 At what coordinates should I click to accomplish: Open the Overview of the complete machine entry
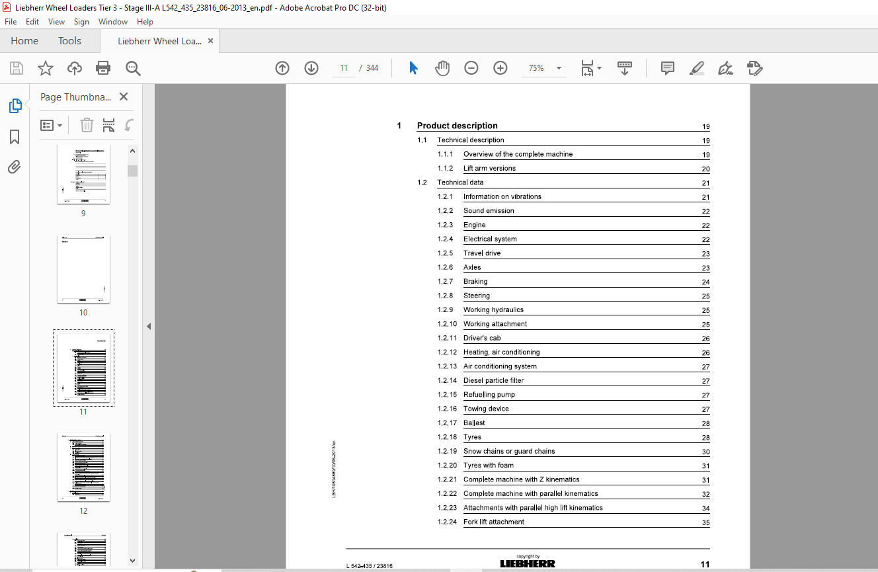(518, 154)
